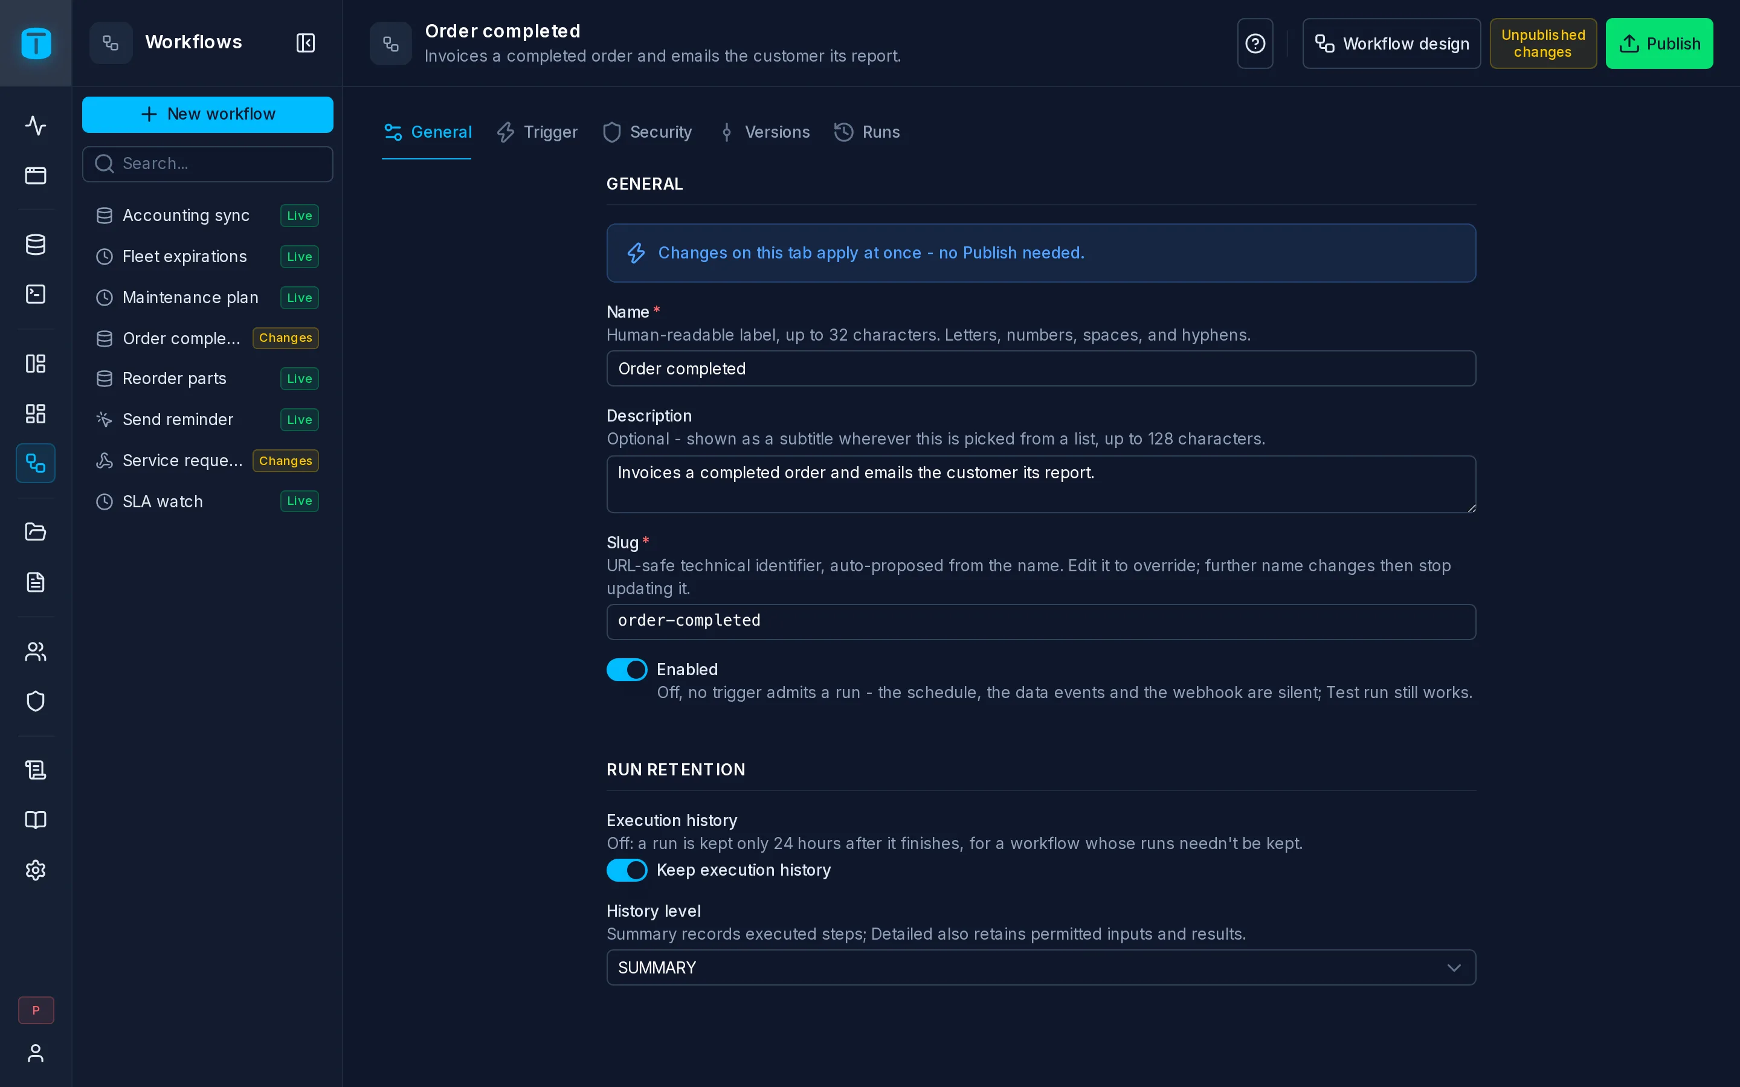Screen dimensions: 1740x1087
Task: Click the browser window icon in sidebar
Action: [35, 175]
